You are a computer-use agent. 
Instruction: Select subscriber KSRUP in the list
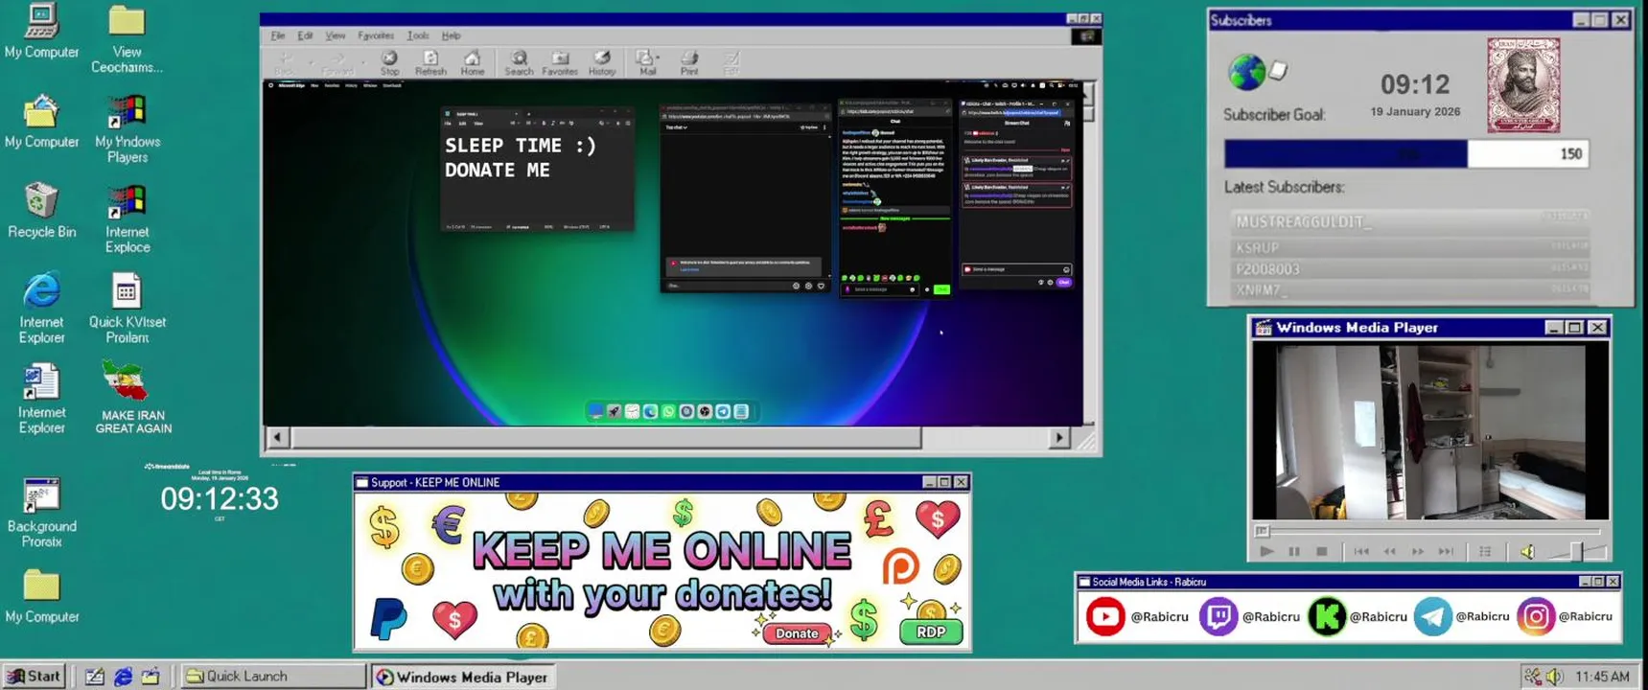(1409, 247)
